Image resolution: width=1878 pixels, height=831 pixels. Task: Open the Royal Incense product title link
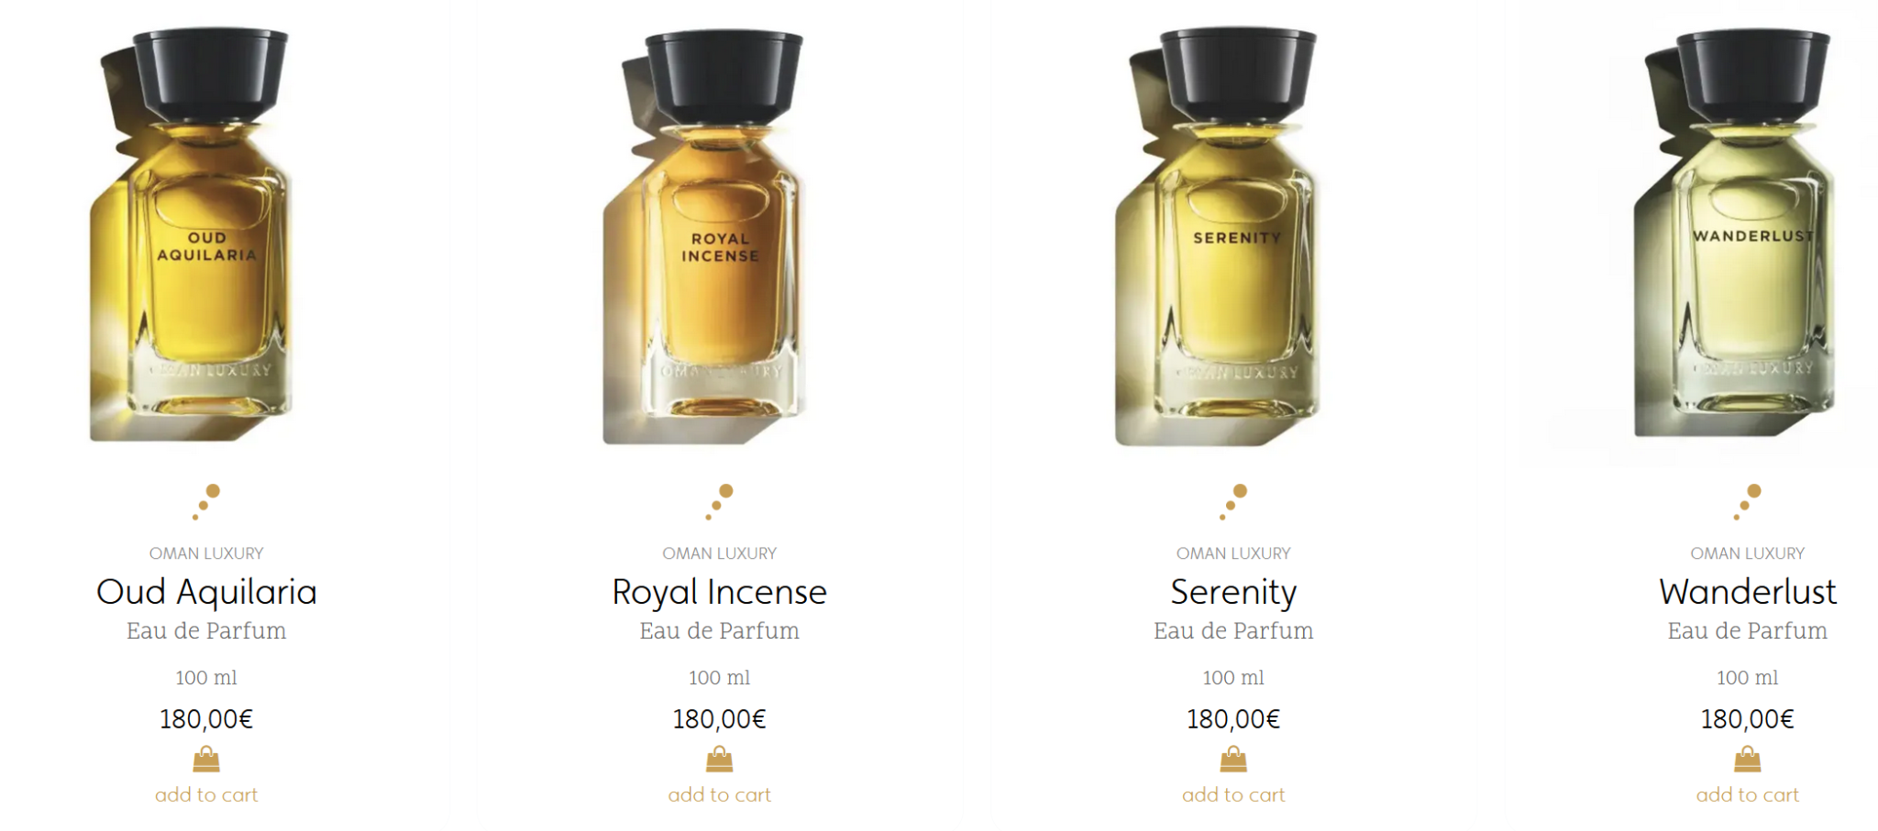coord(720,592)
